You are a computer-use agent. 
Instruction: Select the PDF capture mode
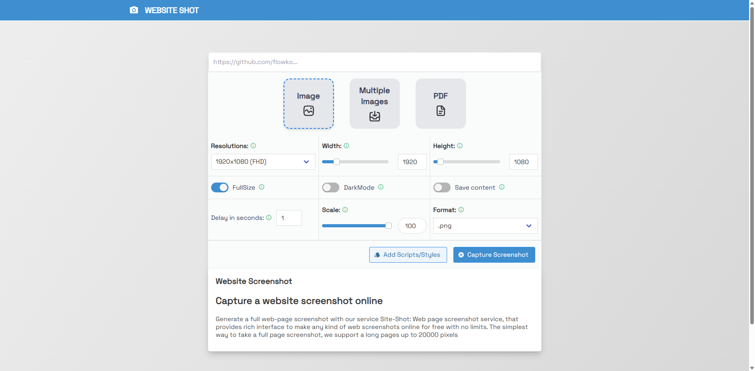(441, 104)
